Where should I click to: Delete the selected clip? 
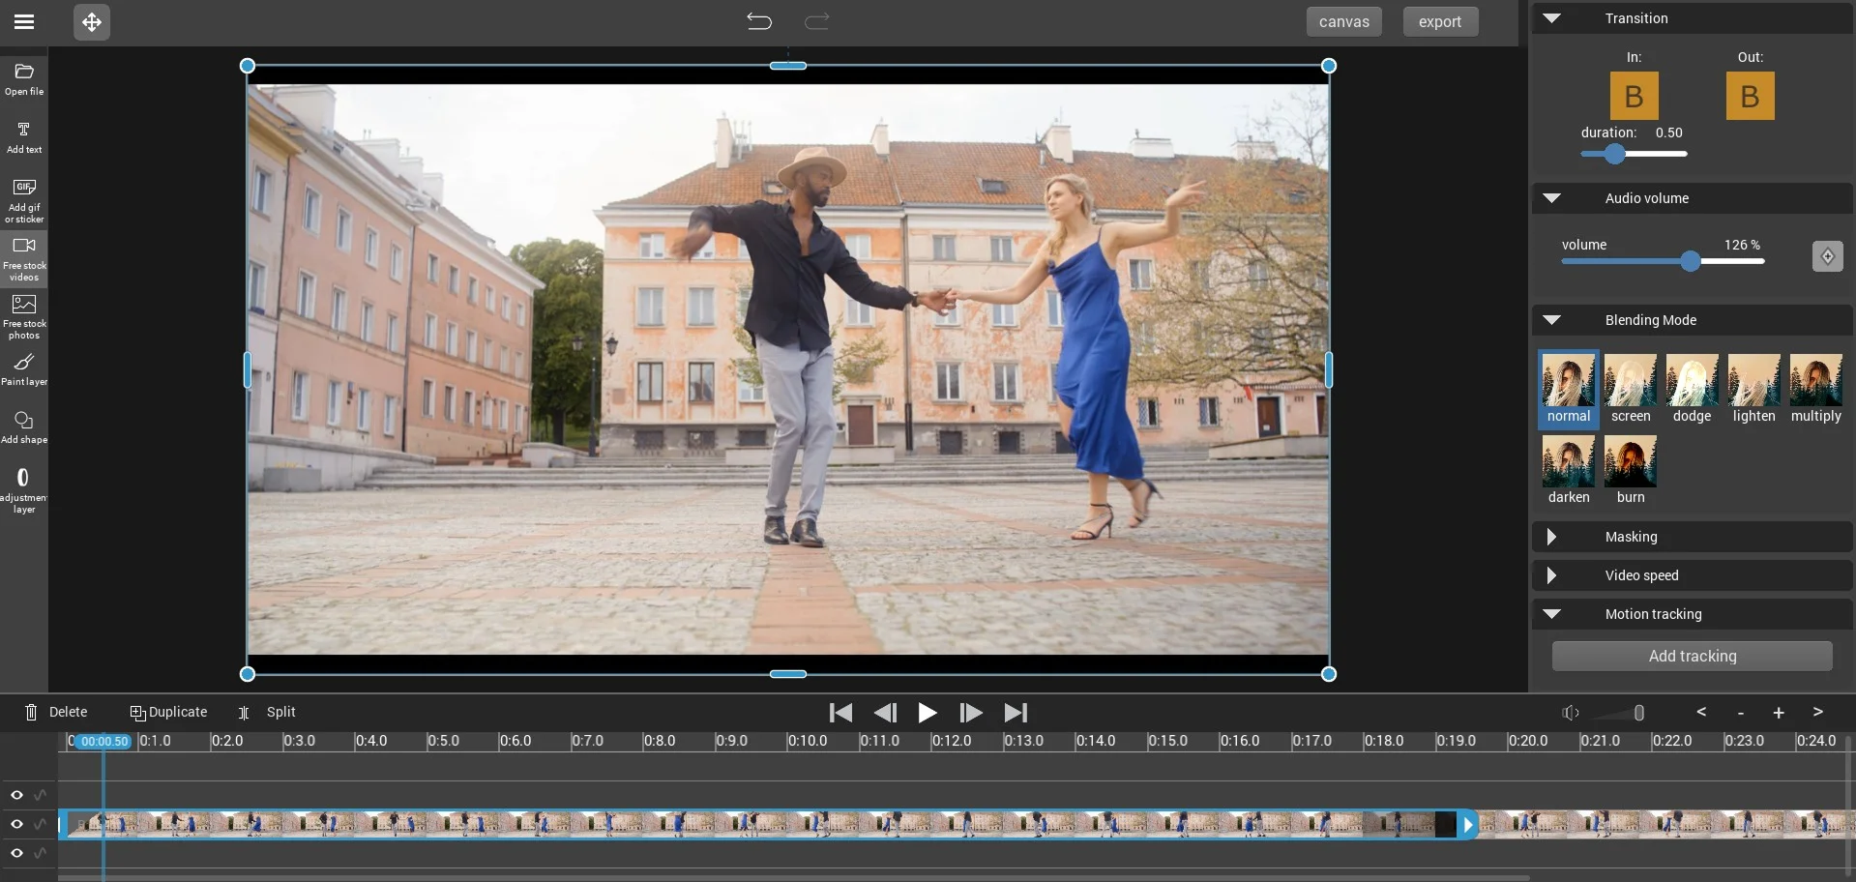[x=55, y=712]
